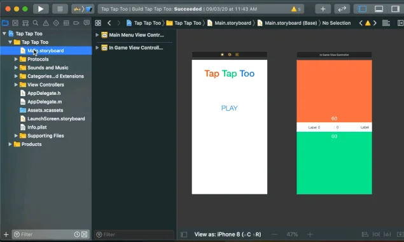Open the scheme and device selector
This screenshot has height=242, width=404.
83,9
